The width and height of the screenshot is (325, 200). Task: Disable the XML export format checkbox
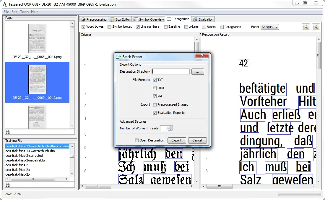[x=155, y=96]
